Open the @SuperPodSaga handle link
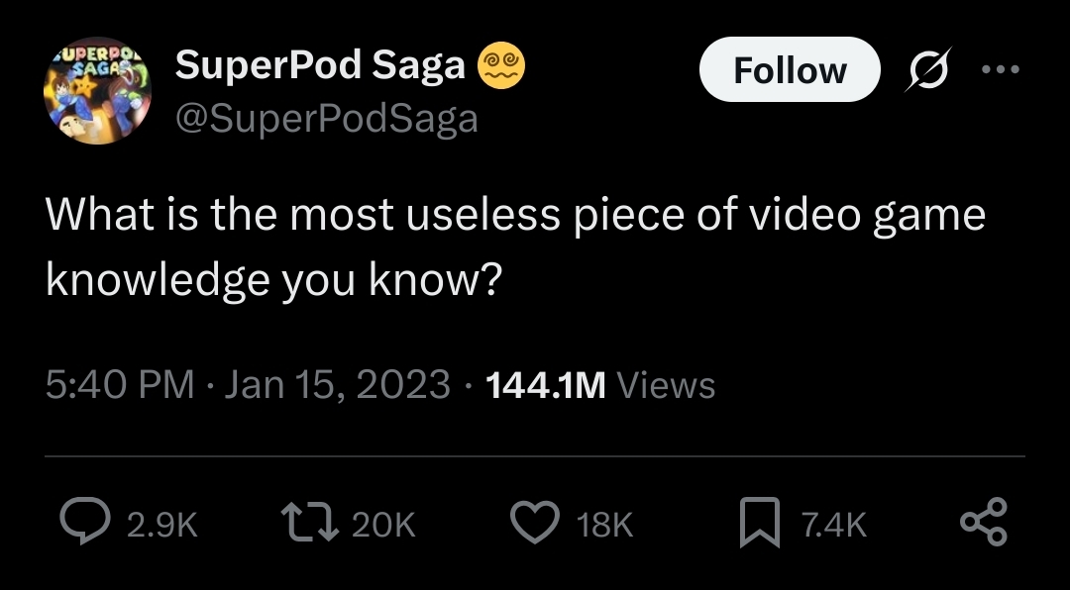The height and width of the screenshot is (590, 1070). coord(326,119)
